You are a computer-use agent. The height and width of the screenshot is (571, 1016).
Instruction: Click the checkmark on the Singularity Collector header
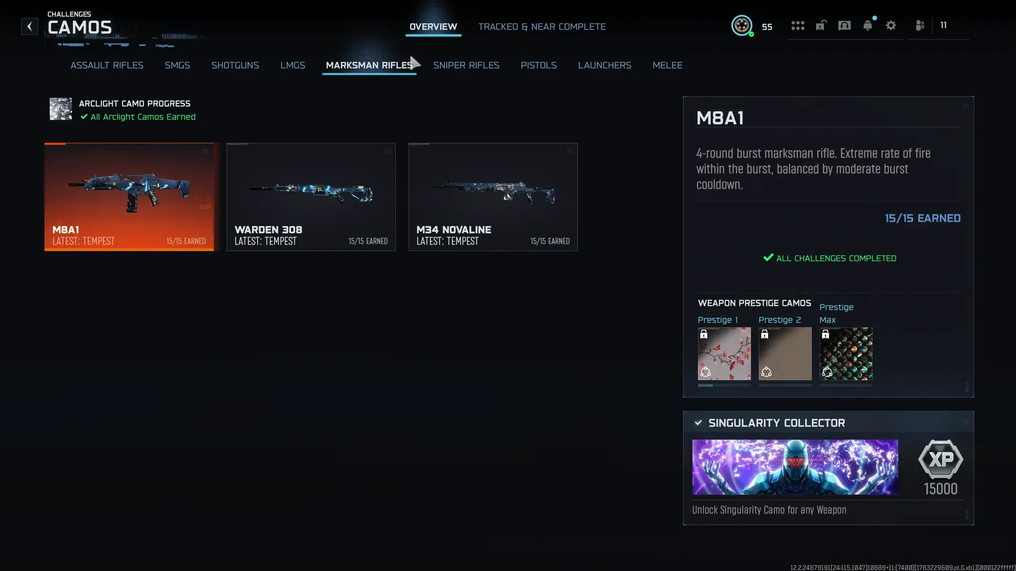click(698, 422)
